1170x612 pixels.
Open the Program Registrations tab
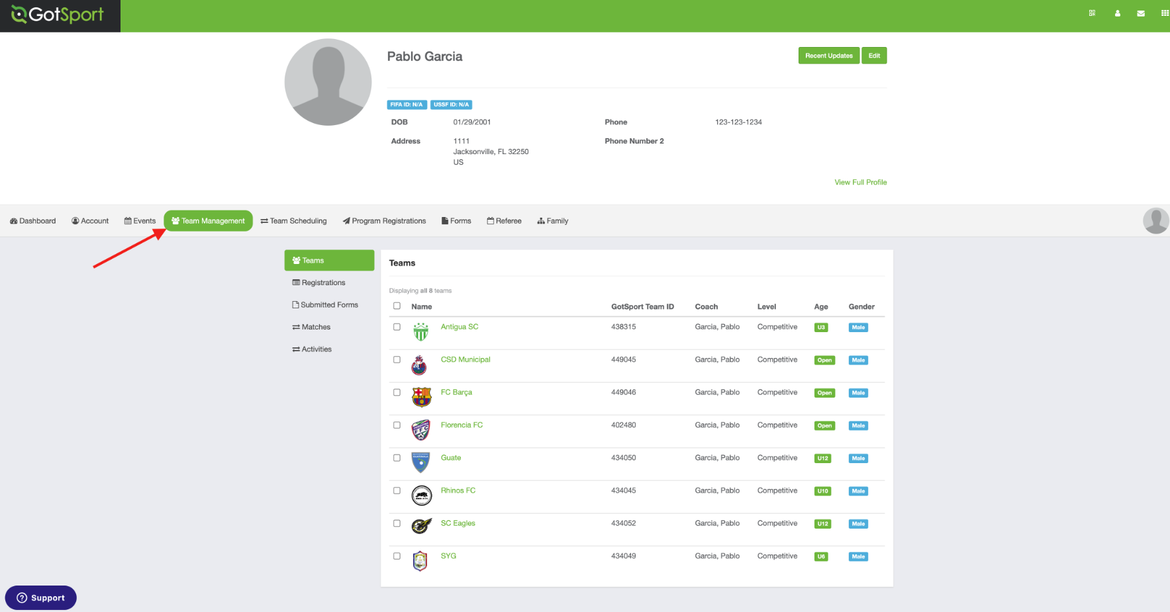coord(384,221)
